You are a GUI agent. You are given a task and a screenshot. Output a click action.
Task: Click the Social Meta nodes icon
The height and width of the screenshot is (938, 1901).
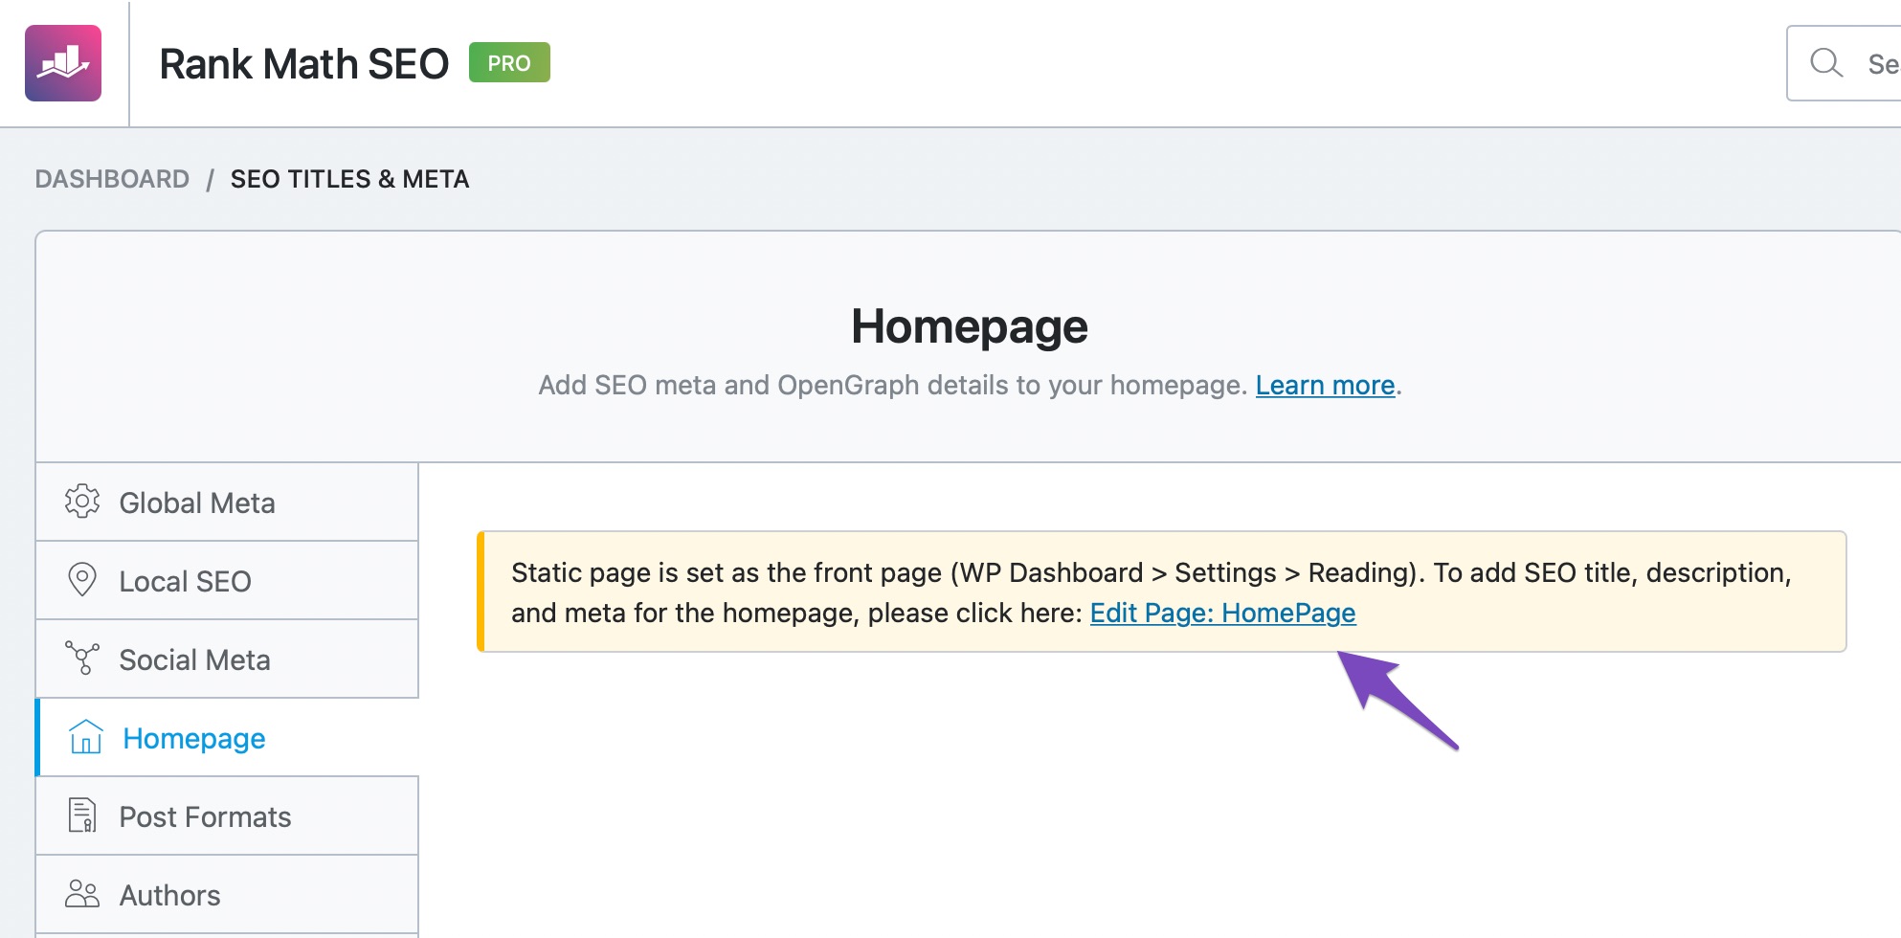pos(82,659)
